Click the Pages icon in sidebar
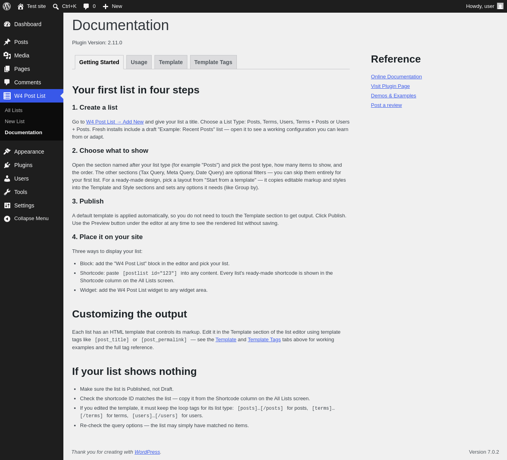The width and height of the screenshot is (507, 460). 7,69
